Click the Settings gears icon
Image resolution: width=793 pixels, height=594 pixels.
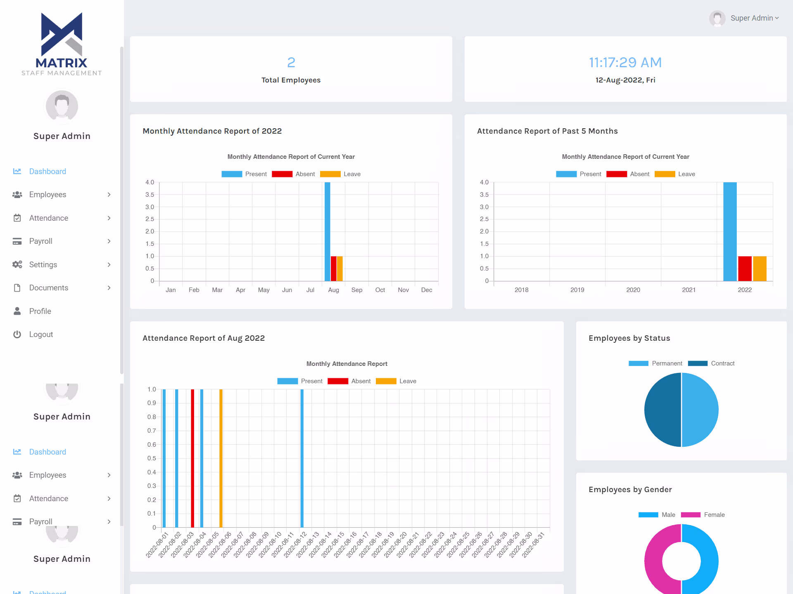17,264
